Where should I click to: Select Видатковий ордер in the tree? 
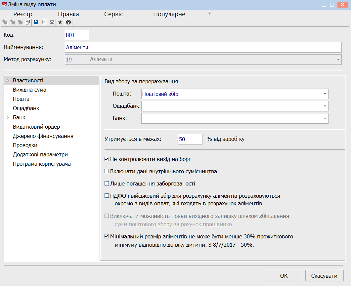click(36, 127)
